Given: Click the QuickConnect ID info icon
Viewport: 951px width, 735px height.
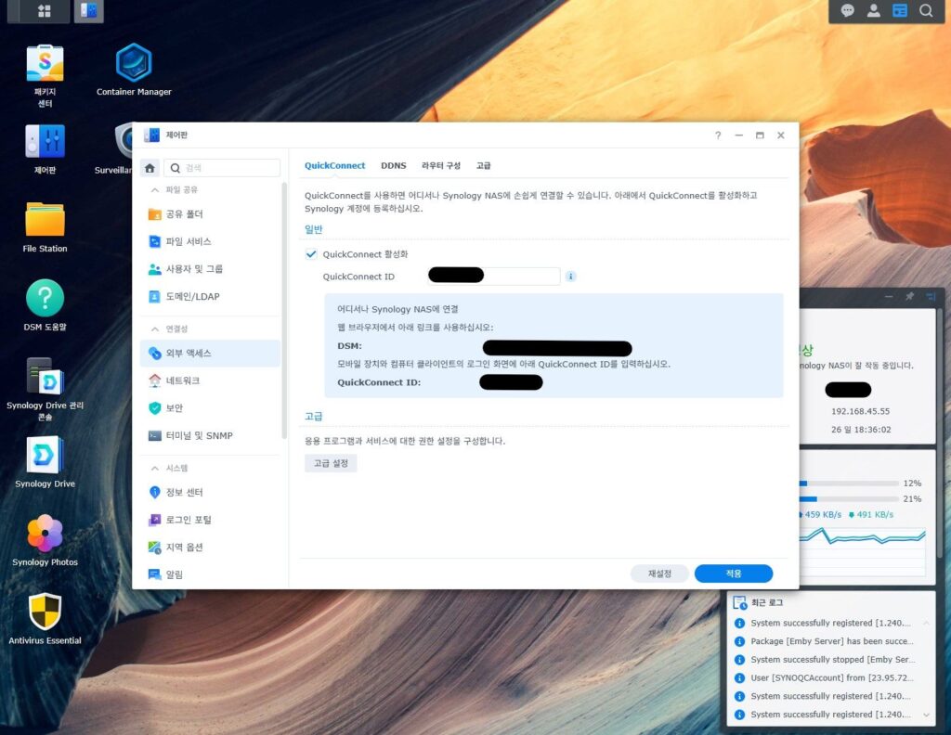Looking at the screenshot, I should tap(571, 277).
